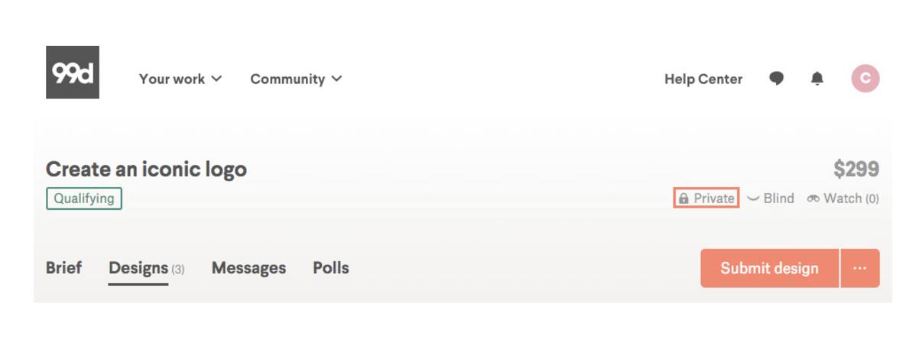The image size is (919, 348).
Task: Expand the Your work menu
Action: 180,79
